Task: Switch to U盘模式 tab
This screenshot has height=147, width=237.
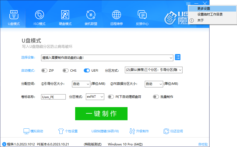Action: (x=14, y=18)
